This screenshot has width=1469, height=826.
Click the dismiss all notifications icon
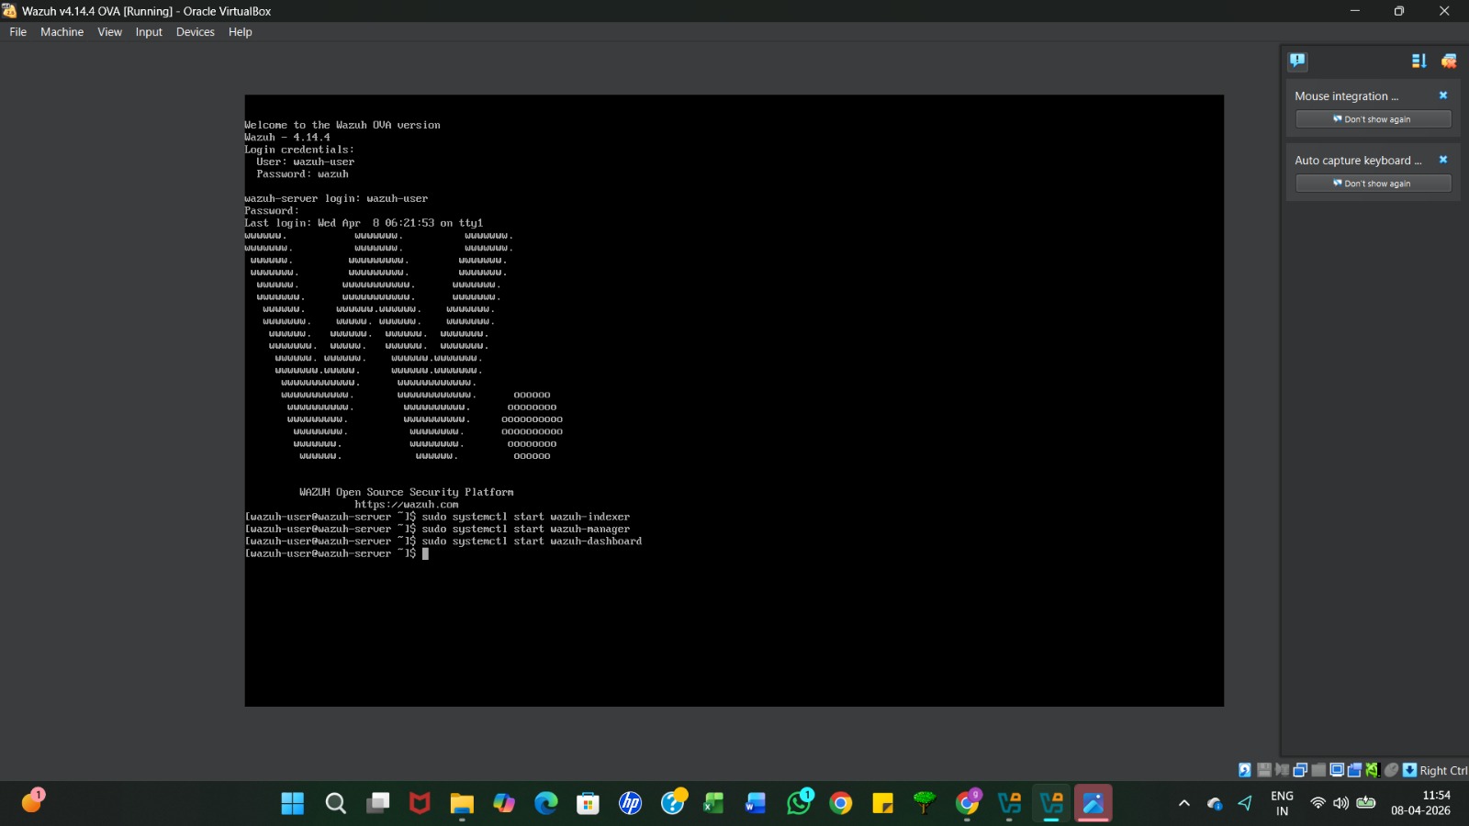[x=1449, y=61]
